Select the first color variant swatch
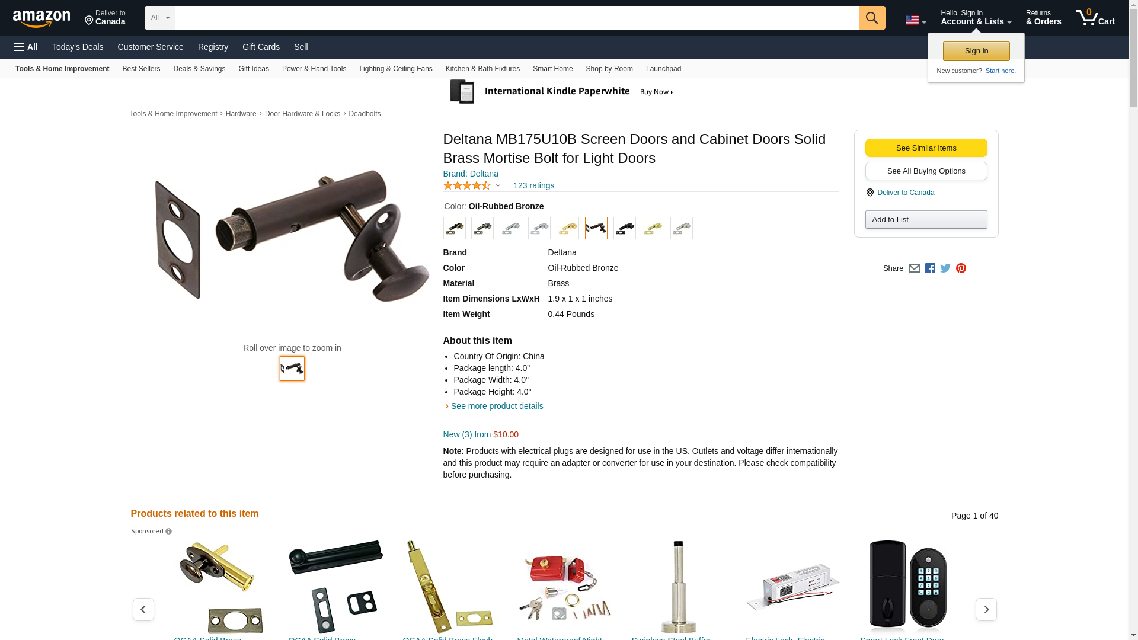Image resolution: width=1138 pixels, height=640 pixels. [454, 228]
